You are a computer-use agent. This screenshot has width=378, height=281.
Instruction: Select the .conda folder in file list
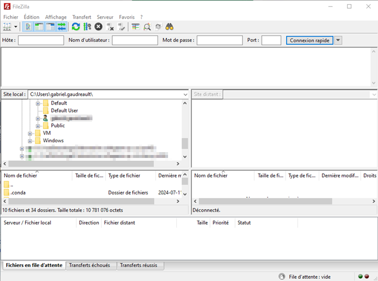pyautogui.click(x=18, y=193)
